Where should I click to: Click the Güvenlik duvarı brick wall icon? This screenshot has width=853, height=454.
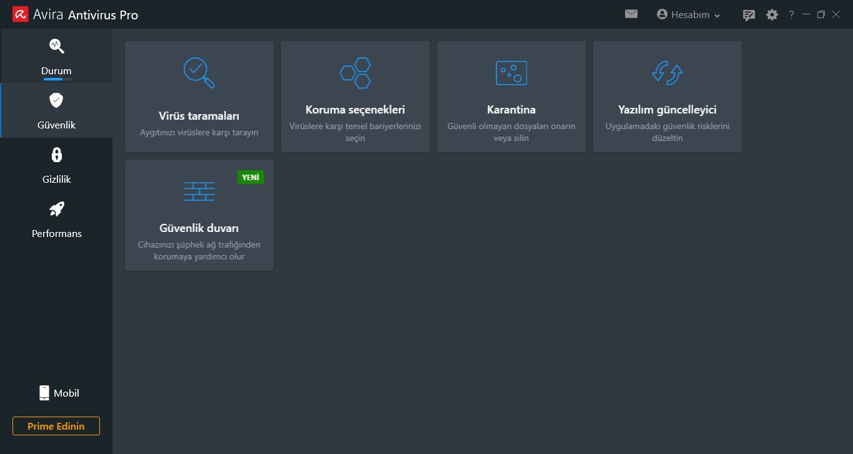tap(199, 191)
